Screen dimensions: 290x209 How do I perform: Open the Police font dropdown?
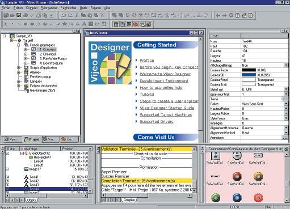[286, 104]
